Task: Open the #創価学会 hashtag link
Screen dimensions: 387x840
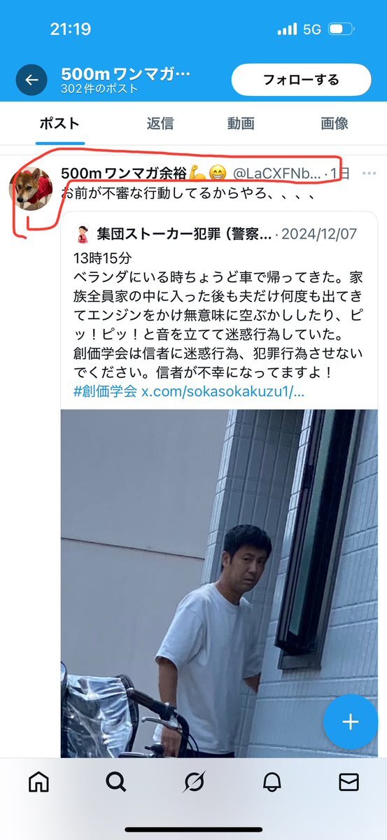Action: (105, 391)
